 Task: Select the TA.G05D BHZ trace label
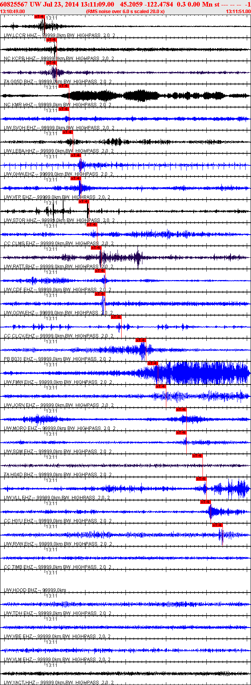58,82
